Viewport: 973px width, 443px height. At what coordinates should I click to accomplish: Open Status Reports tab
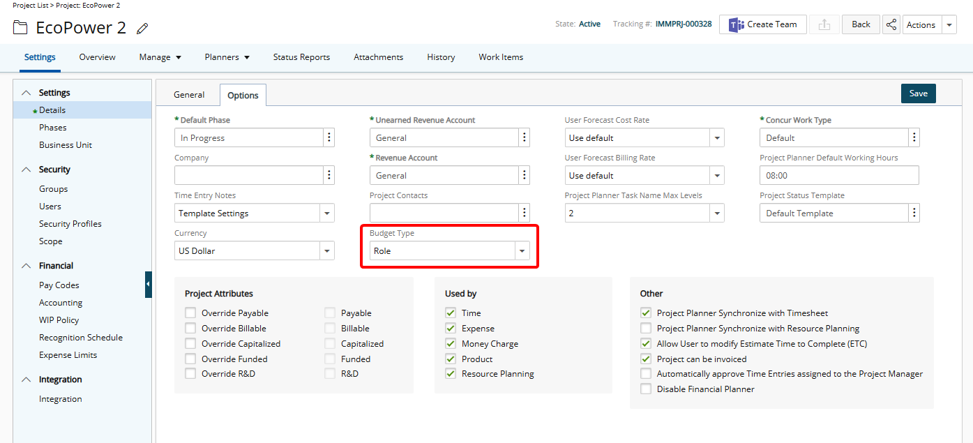(301, 57)
